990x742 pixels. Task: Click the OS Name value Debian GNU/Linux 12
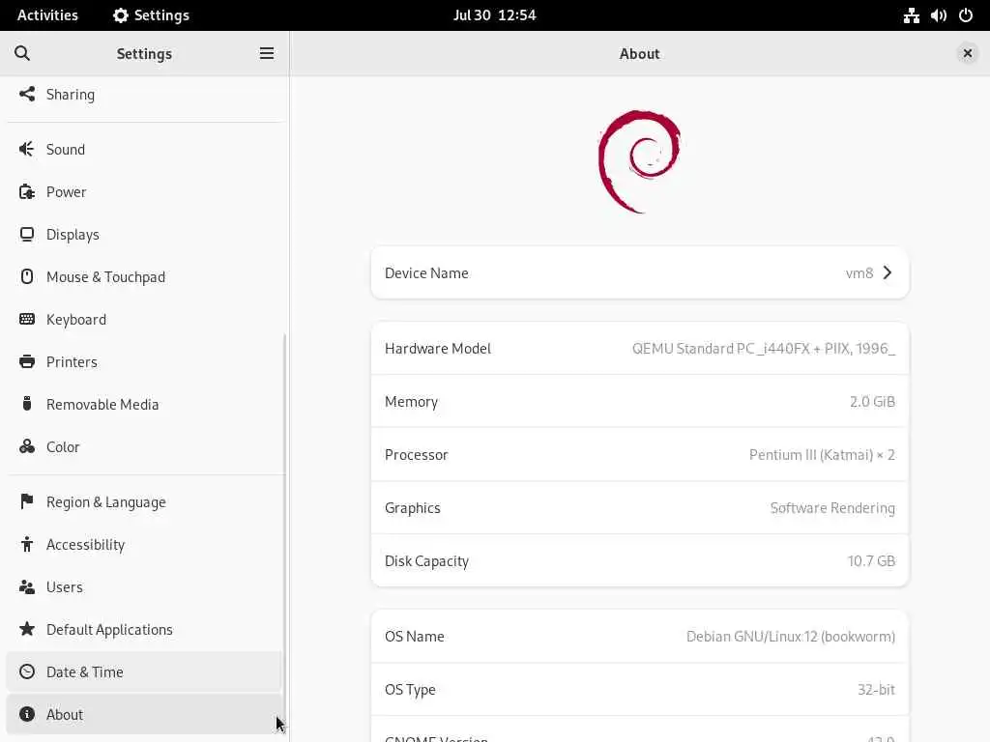tap(791, 636)
